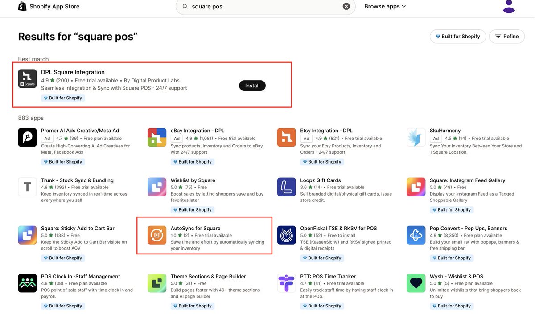The width and height of the screenshot is (535, 315).
Task: Click Built for Shopify badge under DPL Square Integration
Action: point(63,98)
